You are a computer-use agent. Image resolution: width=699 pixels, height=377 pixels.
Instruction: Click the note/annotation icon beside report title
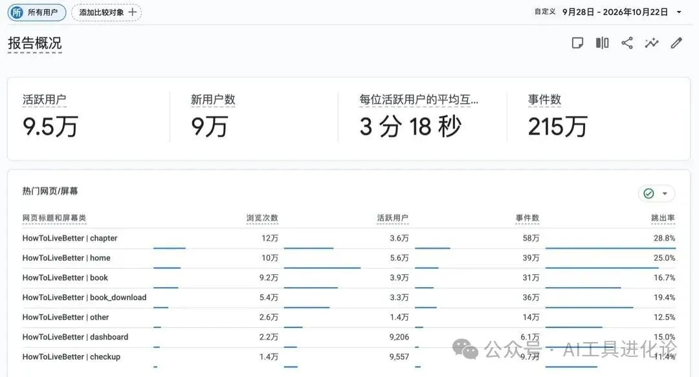(577, 43)
